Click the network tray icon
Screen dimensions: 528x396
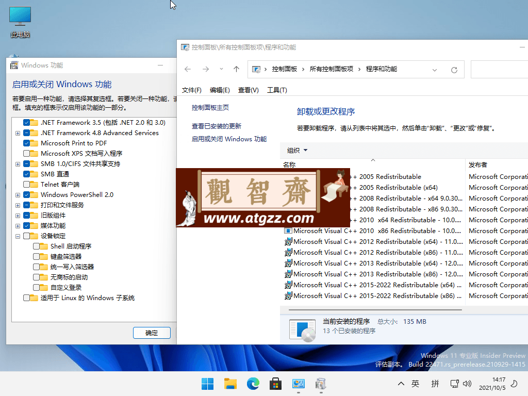point(455,384)
